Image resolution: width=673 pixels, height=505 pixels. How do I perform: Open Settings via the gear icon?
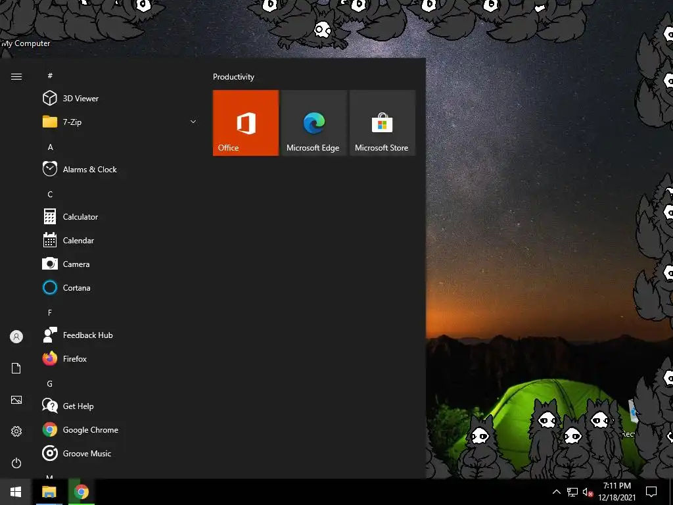click(16, 431)
